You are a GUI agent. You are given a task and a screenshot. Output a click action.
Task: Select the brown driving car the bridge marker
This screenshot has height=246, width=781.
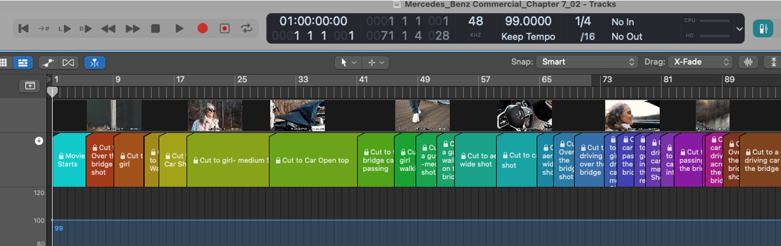(760, 160)
